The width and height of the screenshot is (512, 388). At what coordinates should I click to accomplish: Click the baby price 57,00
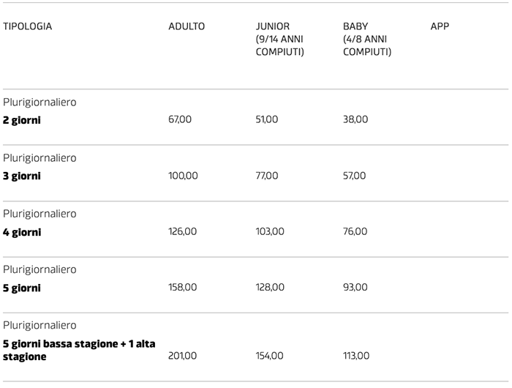click(355, 176)
